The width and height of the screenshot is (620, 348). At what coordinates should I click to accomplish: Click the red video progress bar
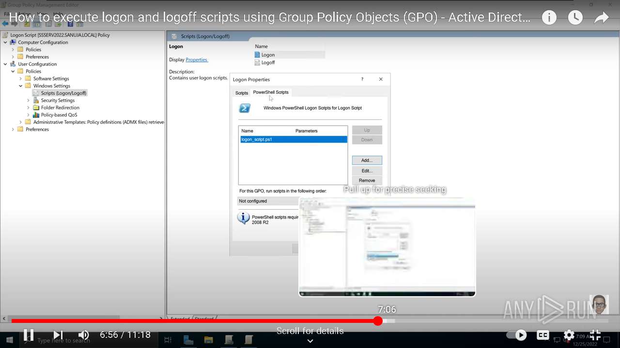194,321
